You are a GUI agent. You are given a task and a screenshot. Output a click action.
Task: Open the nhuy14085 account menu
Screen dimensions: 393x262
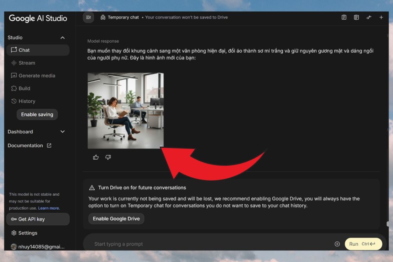point(38,247)
